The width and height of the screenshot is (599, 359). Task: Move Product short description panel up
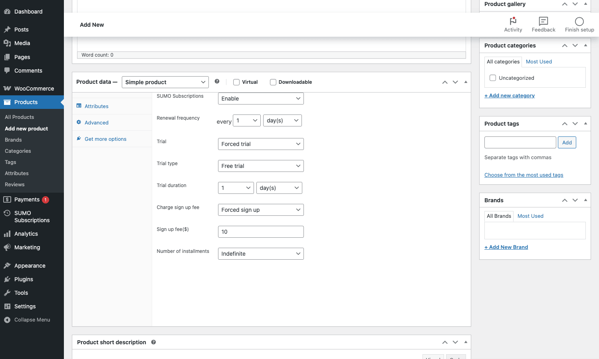point(445,342)
